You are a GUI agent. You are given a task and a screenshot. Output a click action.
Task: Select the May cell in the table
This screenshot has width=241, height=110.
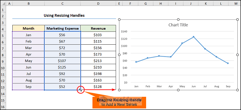point(28,61)
